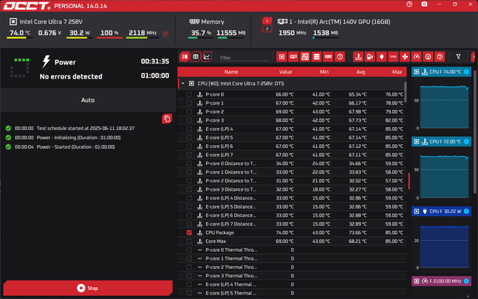Select the CPU 72.00 °C graph header
Image resolution: width=478 pixels, height=299 pixels.
[x=441, y=141]
